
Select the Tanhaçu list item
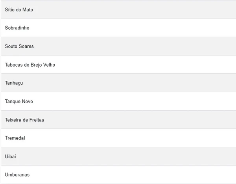[14, 83]
